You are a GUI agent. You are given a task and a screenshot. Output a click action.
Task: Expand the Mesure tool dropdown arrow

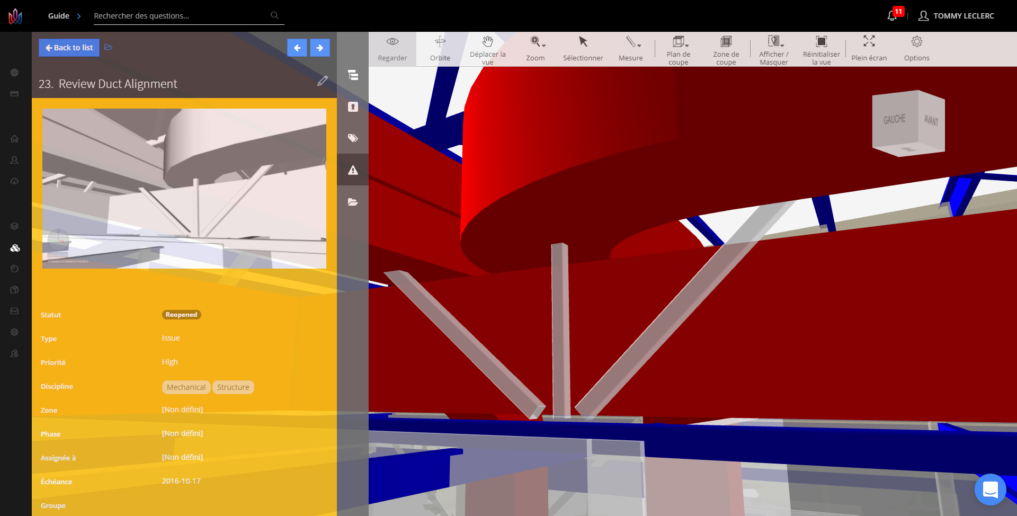point(639,46)
